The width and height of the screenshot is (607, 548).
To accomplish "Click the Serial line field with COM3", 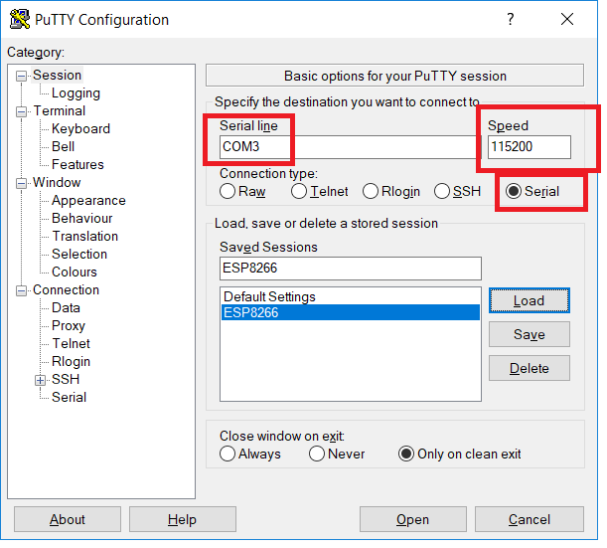I will (350, 147).
